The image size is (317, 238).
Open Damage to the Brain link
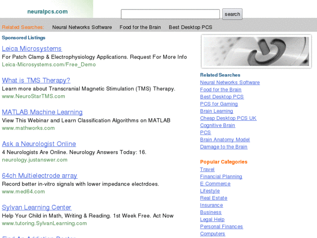(224, 147)
